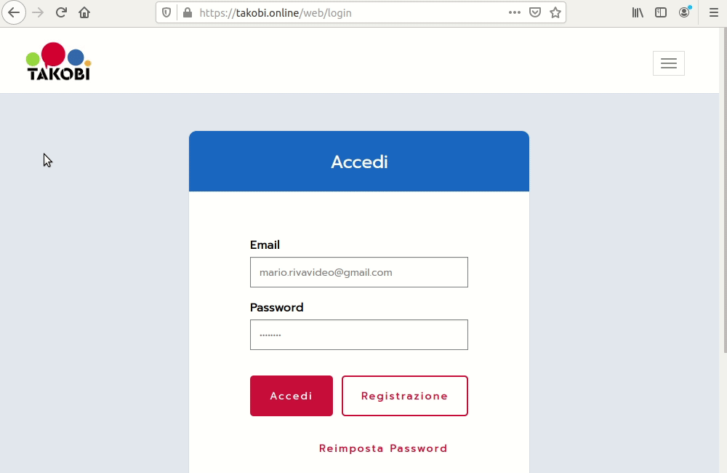The width and height of the screenshot is (727, 473).
Task: Focus the Email input field
Action: click(359, 272)
